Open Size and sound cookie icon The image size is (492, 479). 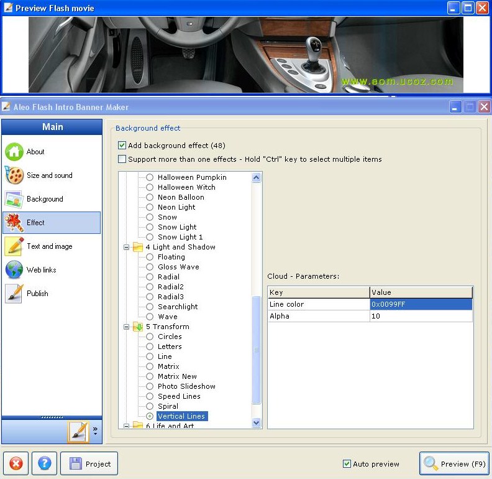point(14,175)
